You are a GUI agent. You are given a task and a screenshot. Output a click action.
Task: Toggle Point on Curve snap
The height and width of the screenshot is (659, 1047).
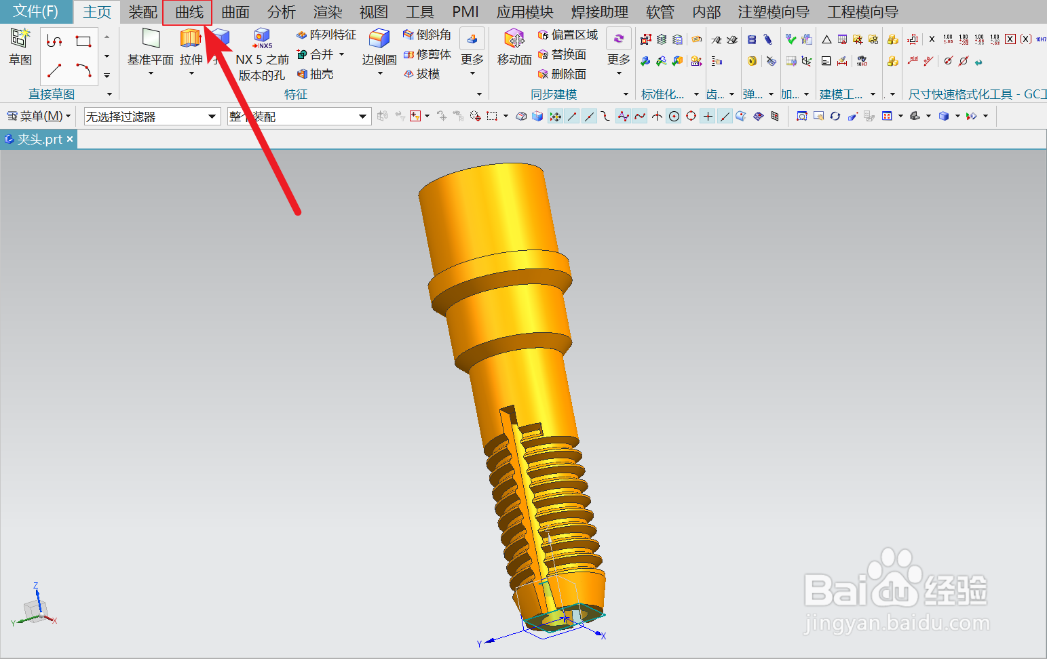coord(725,117)
